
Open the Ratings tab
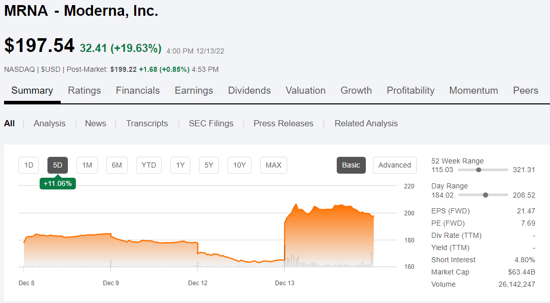tap(84, 91)
